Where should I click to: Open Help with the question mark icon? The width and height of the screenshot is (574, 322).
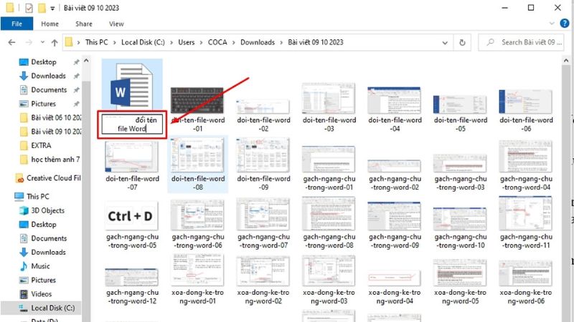(x=565, y=24)
